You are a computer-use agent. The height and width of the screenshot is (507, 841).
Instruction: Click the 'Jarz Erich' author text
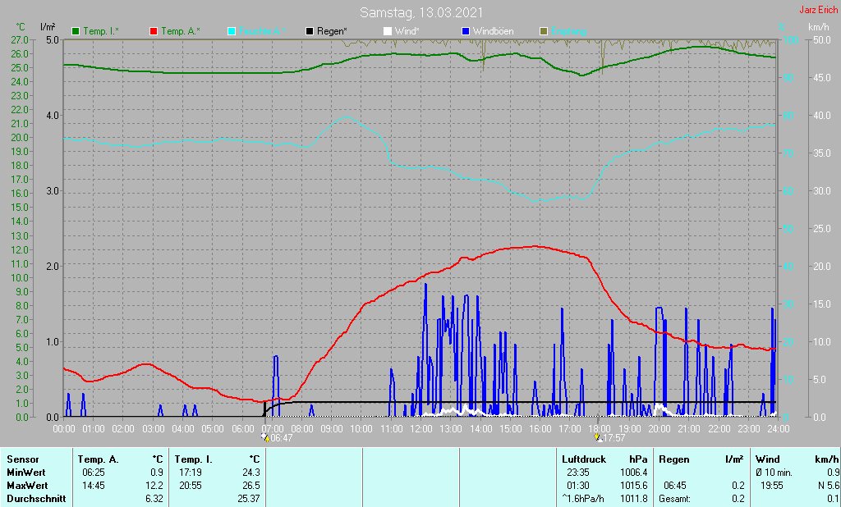pos(819,10)
